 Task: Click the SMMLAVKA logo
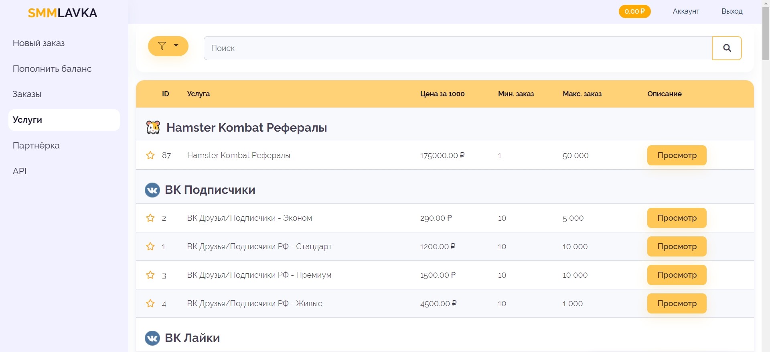[x=63, y=13]
